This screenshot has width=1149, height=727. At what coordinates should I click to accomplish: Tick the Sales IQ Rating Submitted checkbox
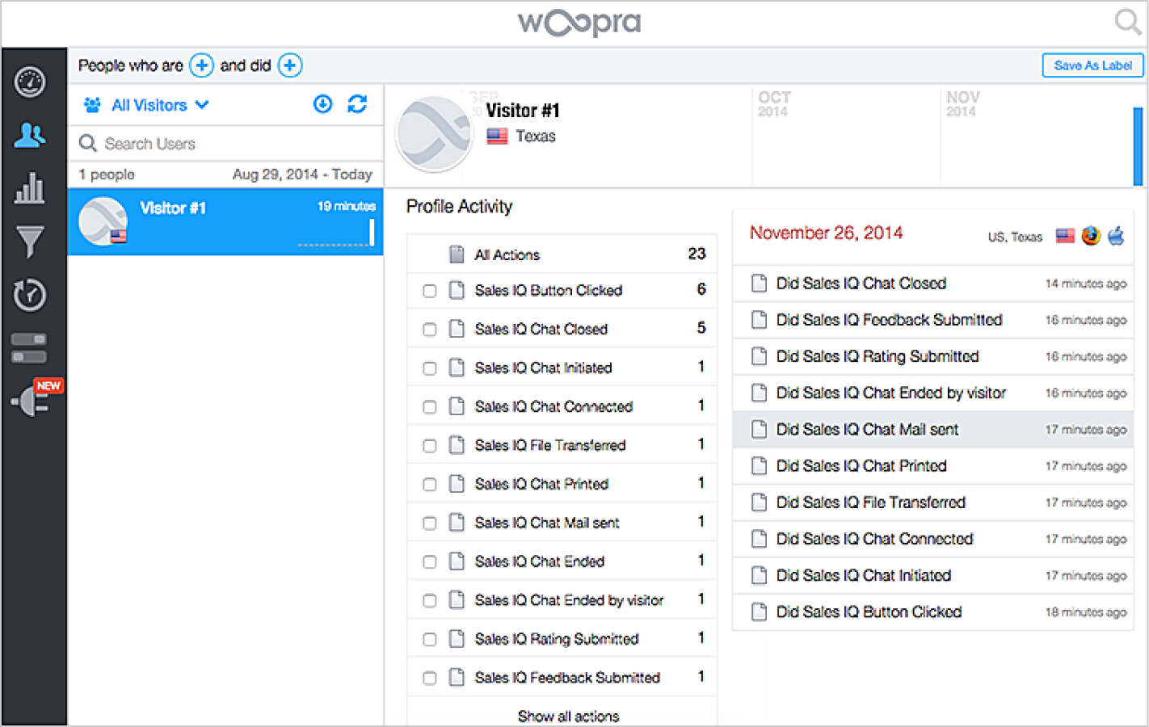coord(430,640)
